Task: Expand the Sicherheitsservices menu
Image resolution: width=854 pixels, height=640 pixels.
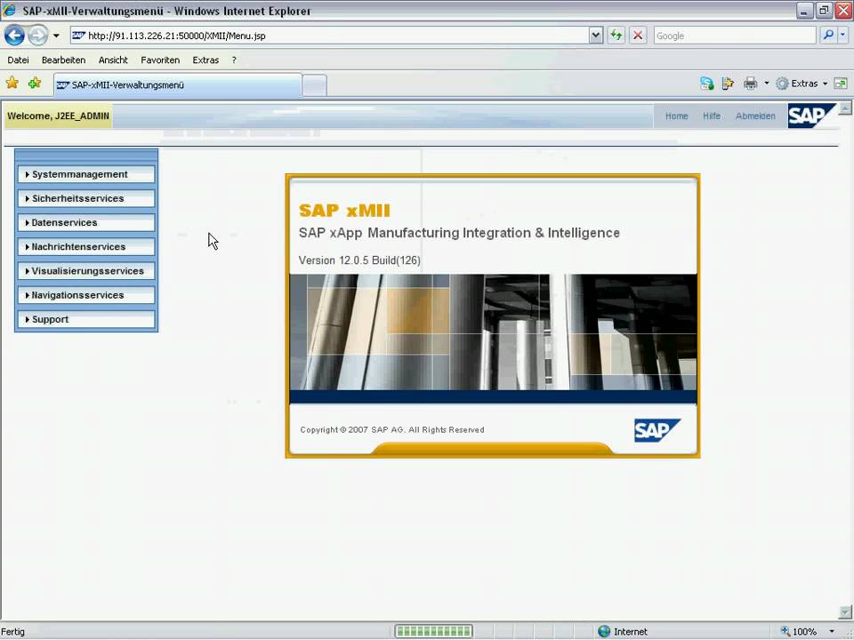Action: (x=86, y=198)
